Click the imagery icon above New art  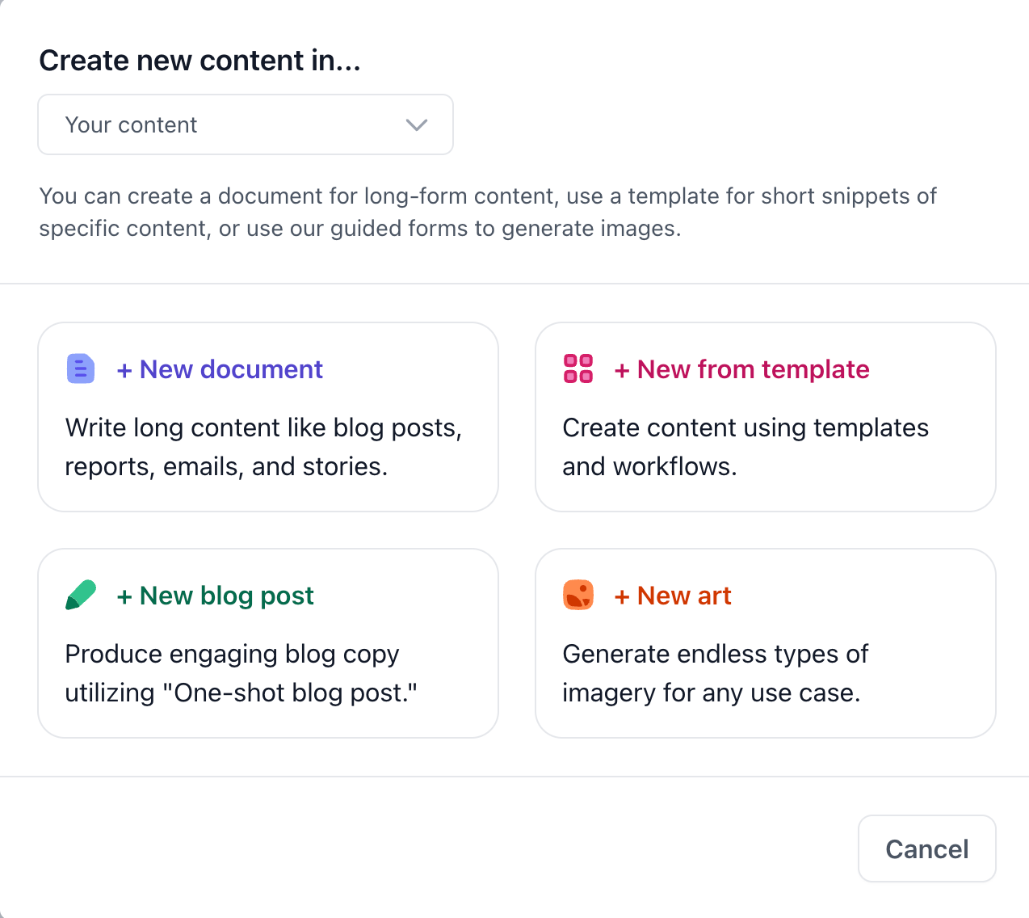[577, 595]
